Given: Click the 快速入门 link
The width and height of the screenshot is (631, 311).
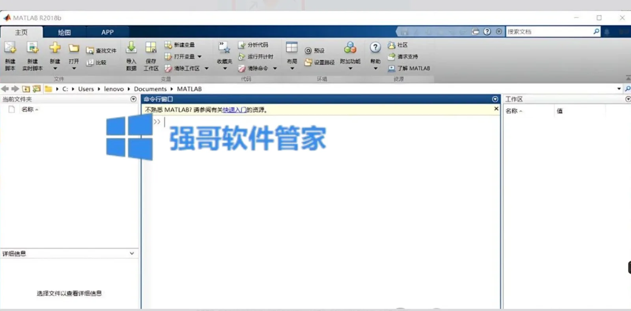Looking at the screenshot, I should [x=235, y=110].
